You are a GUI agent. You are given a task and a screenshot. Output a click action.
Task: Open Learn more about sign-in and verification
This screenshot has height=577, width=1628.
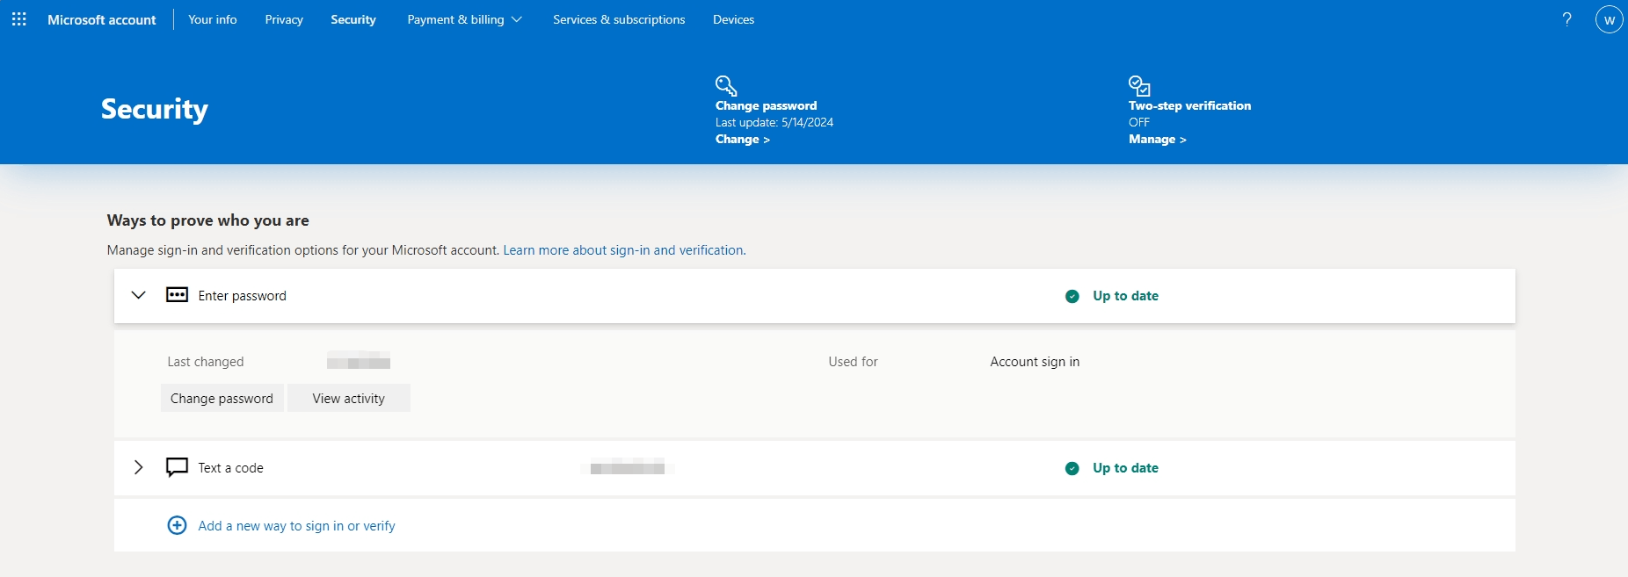point(624,250)
